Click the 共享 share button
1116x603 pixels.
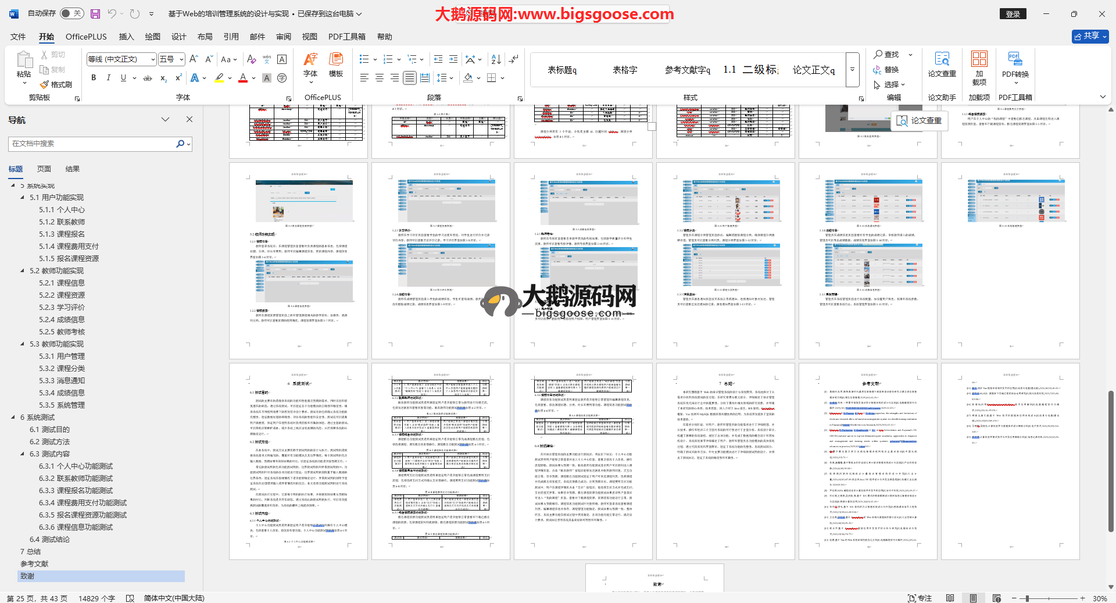(1090, 36)
